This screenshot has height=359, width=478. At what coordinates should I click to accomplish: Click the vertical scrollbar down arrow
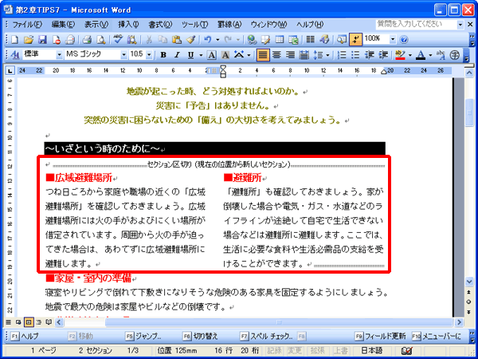469,281
